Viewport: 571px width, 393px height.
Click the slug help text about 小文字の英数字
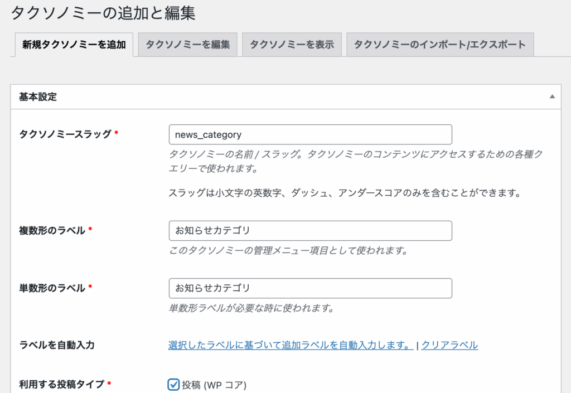(345, 193)
